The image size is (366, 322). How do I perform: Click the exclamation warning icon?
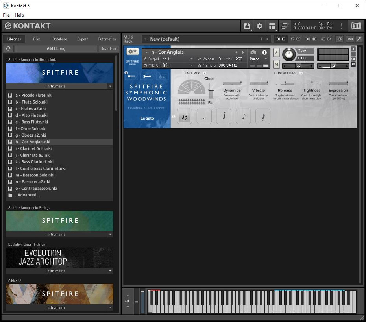pos(342,26)
